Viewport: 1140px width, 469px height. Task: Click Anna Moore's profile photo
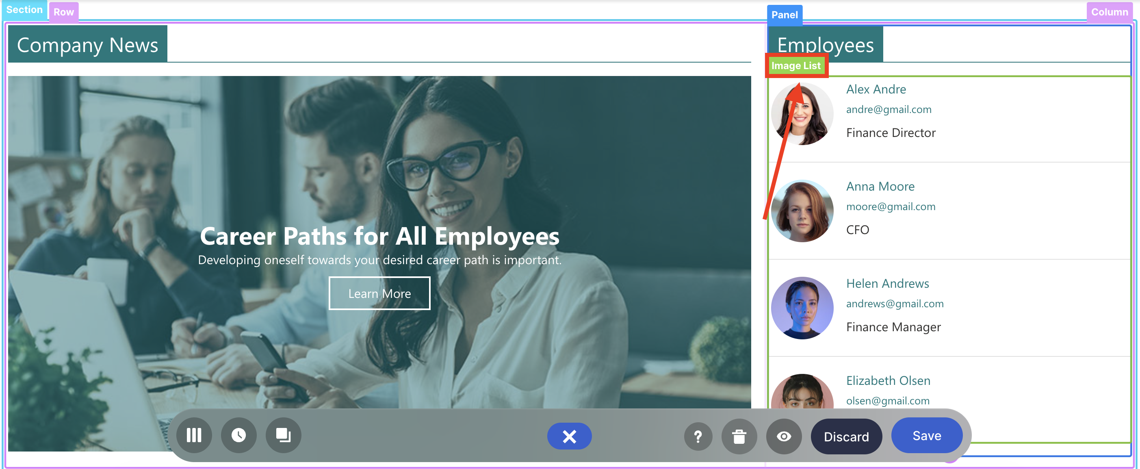tap(802, 211)
